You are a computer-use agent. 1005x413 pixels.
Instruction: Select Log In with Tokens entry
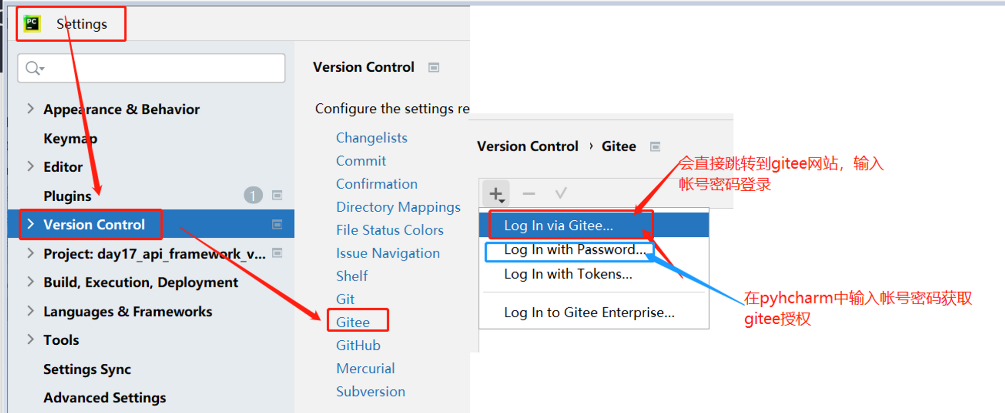(568, 274)
